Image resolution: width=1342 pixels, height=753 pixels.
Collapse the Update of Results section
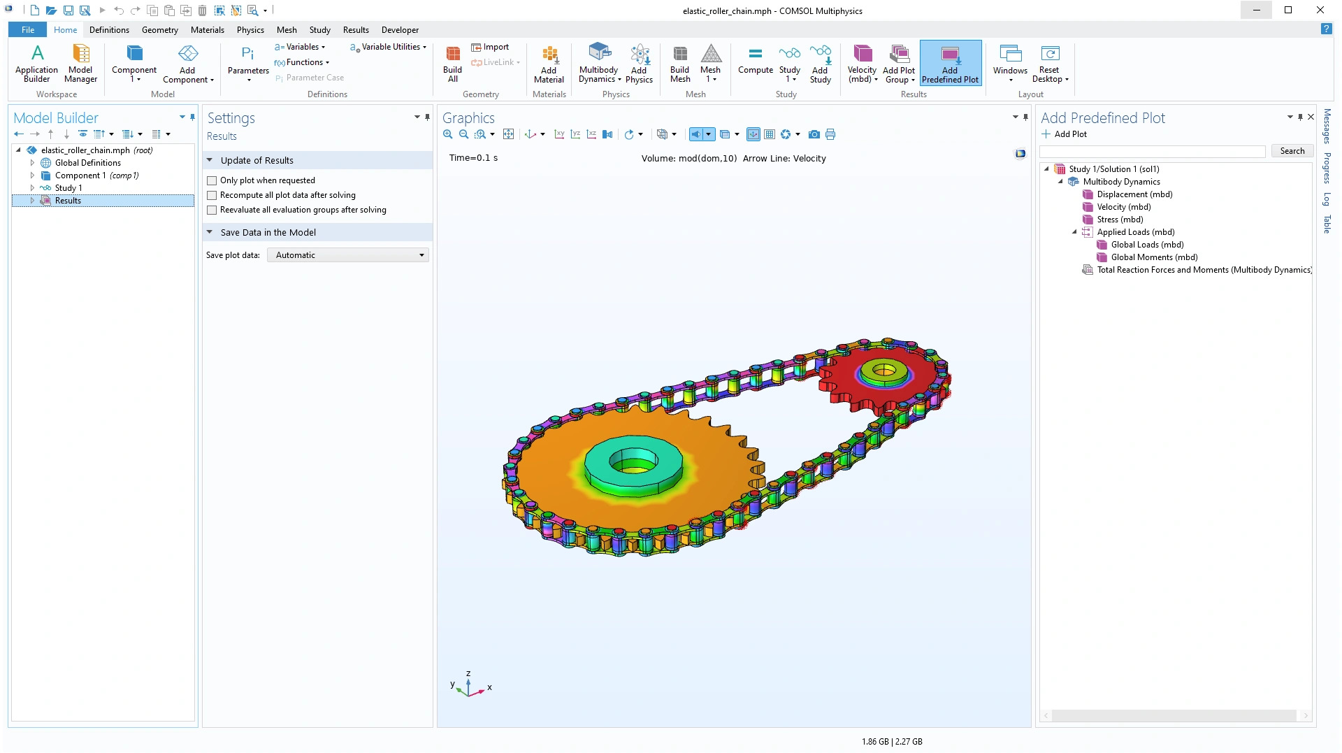(x=210, y=160)
